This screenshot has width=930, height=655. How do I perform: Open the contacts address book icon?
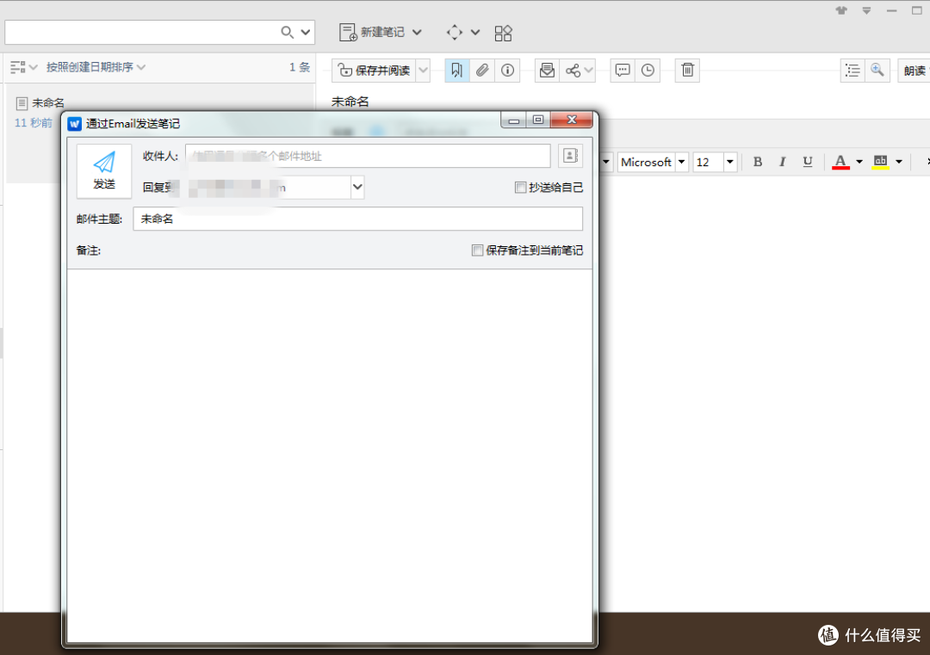[x=571, y=156]
